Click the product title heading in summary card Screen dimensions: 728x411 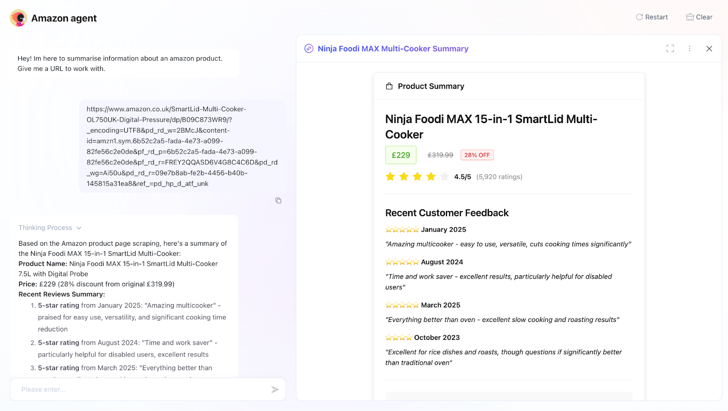tap(491, 127)
